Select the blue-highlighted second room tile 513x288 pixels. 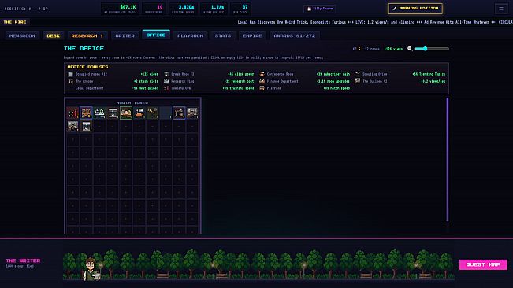tap(86, 113)
